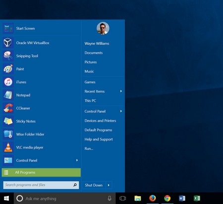Open the Shut Down options arrow
Viewport: 223px width, 204px height.
[x=109, y=185]
